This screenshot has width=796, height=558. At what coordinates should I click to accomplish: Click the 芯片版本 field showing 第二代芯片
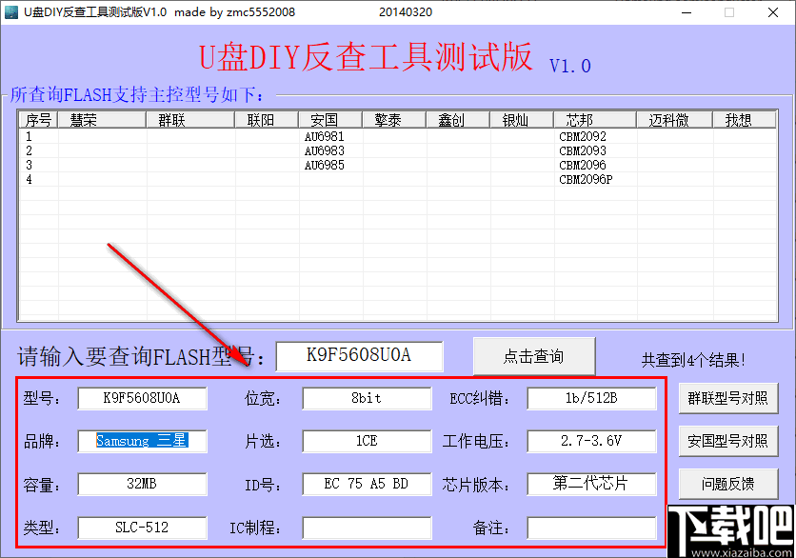(591, 484)
